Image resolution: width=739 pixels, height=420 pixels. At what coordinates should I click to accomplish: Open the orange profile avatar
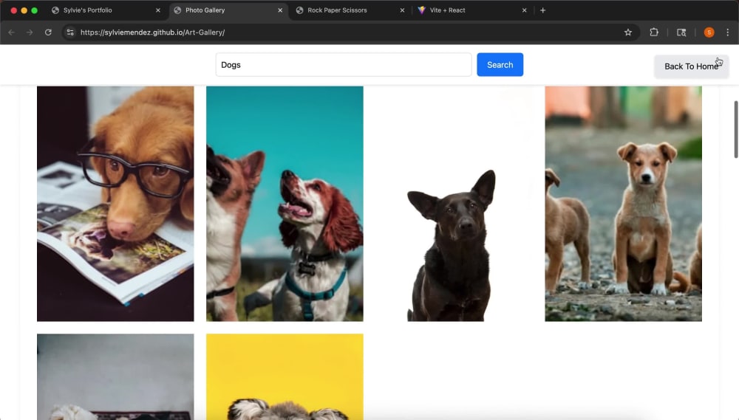click(x=709, y=32)
